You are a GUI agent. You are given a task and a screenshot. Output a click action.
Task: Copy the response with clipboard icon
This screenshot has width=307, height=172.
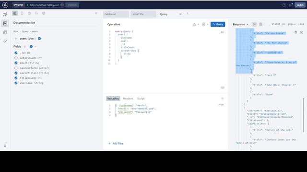pos(295,32)
